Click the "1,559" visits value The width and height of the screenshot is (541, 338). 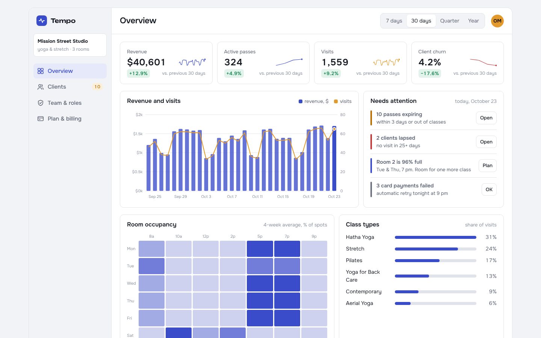(335, 62)
